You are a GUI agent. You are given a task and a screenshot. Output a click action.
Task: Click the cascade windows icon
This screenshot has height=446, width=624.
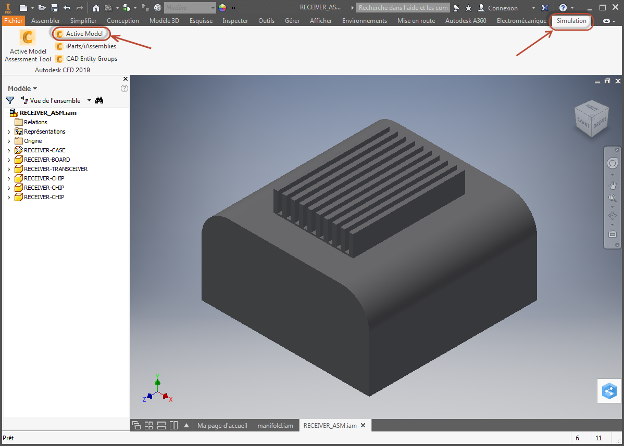(136, 425)
